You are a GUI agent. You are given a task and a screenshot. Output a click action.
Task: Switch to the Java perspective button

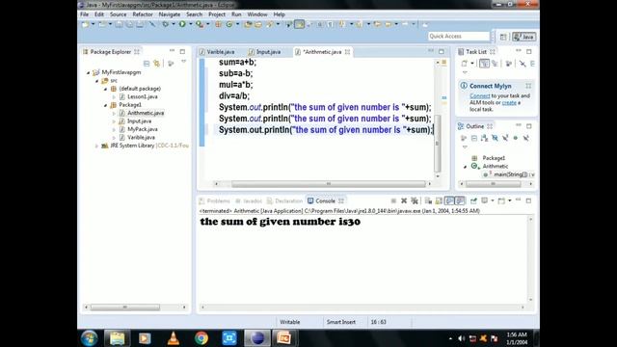pos(523,37)
